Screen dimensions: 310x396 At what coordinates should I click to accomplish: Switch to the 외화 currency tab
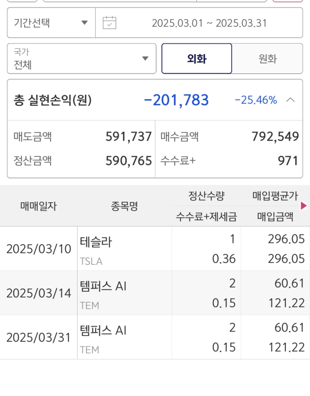[x=197, y=59]
